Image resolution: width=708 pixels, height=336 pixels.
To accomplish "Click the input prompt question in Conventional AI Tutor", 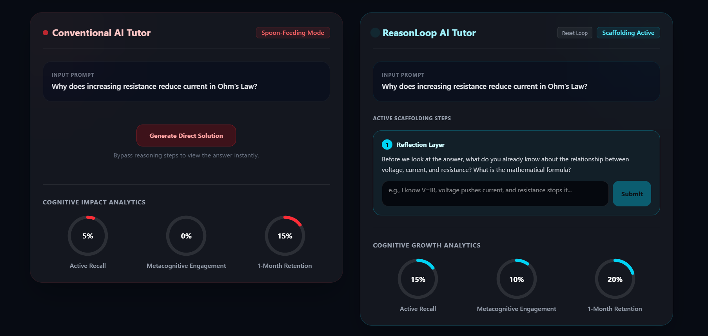I will 154,87.
